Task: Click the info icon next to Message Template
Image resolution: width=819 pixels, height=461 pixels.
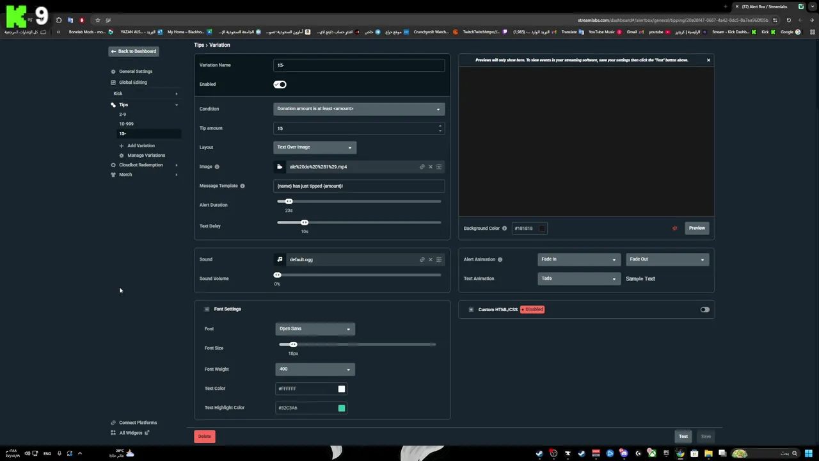Action: point(243,186)
